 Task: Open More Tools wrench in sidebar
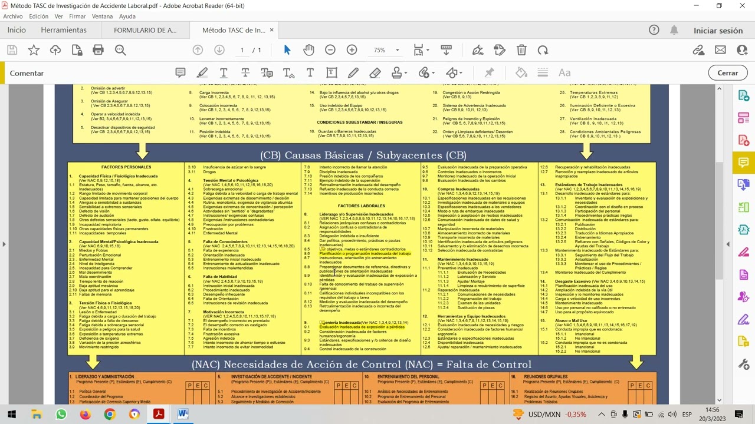tap(744, 365)
